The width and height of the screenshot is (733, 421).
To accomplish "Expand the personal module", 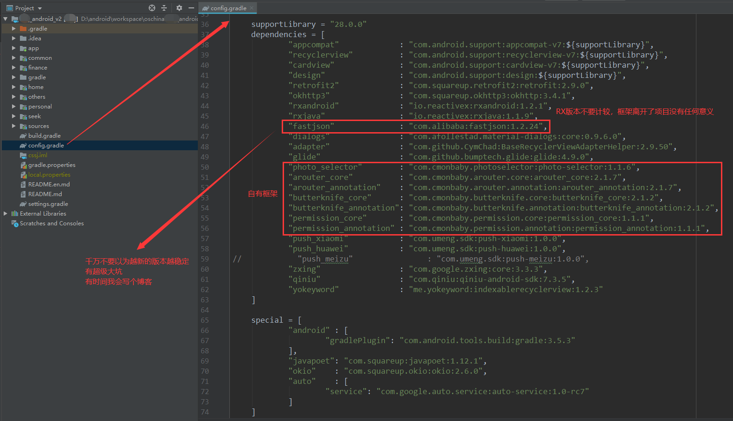I will coord(14,107).
